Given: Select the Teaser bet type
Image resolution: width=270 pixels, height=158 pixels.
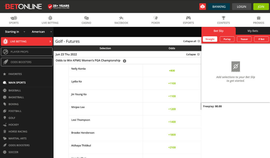Looking at the screenshot, I should [244, 39].
